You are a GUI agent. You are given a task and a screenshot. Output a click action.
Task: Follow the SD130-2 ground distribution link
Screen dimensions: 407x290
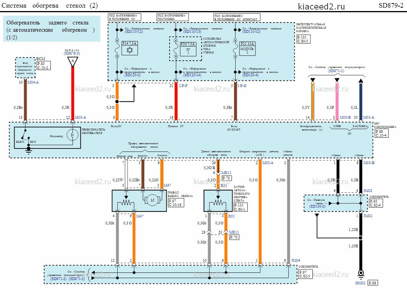(x=317, y=206)
